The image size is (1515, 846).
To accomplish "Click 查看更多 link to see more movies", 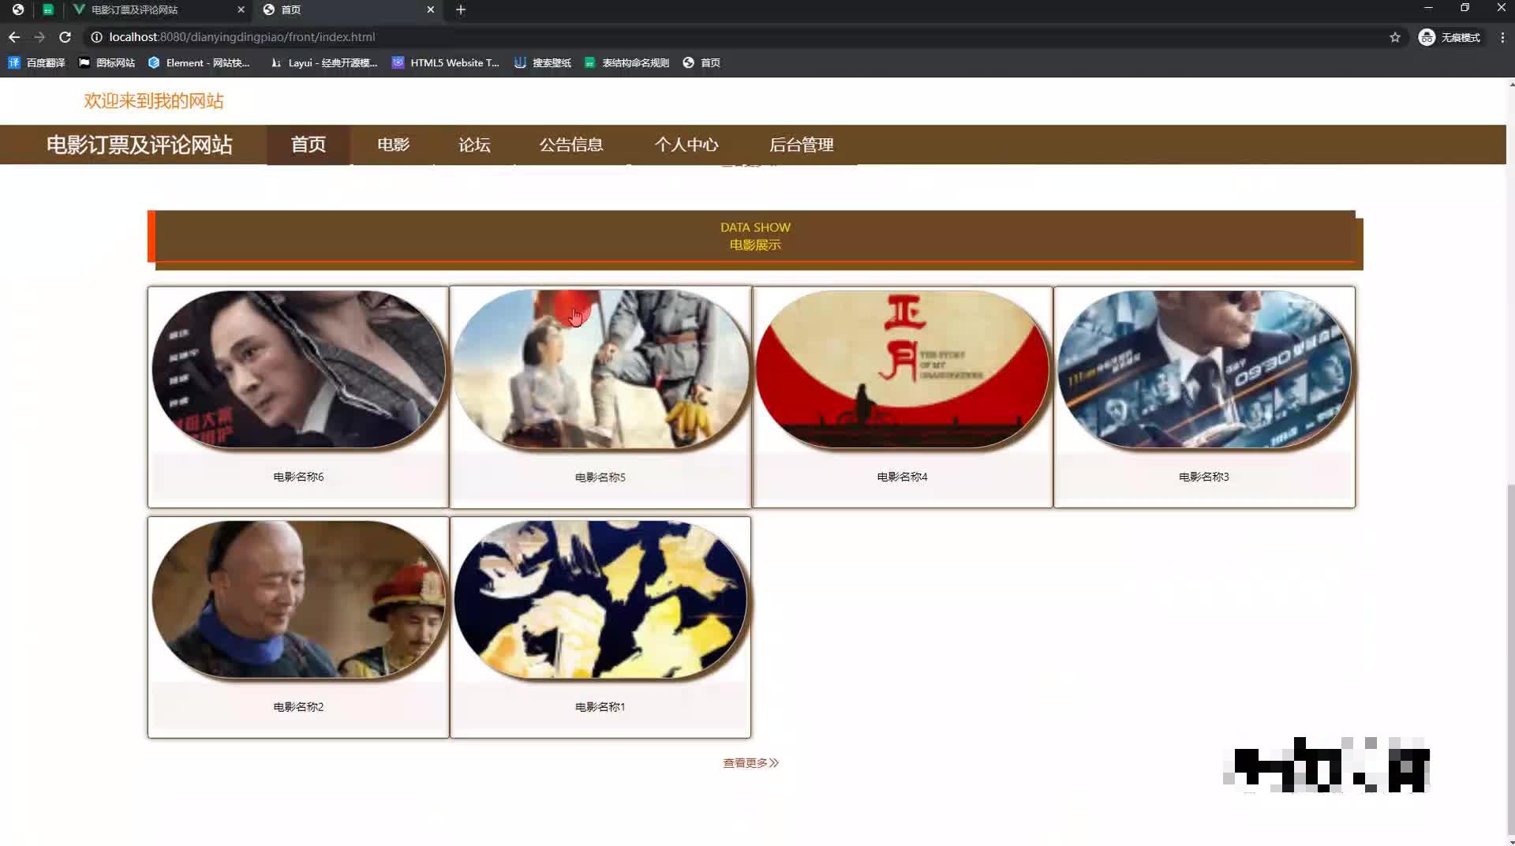I will click(750, 763).
